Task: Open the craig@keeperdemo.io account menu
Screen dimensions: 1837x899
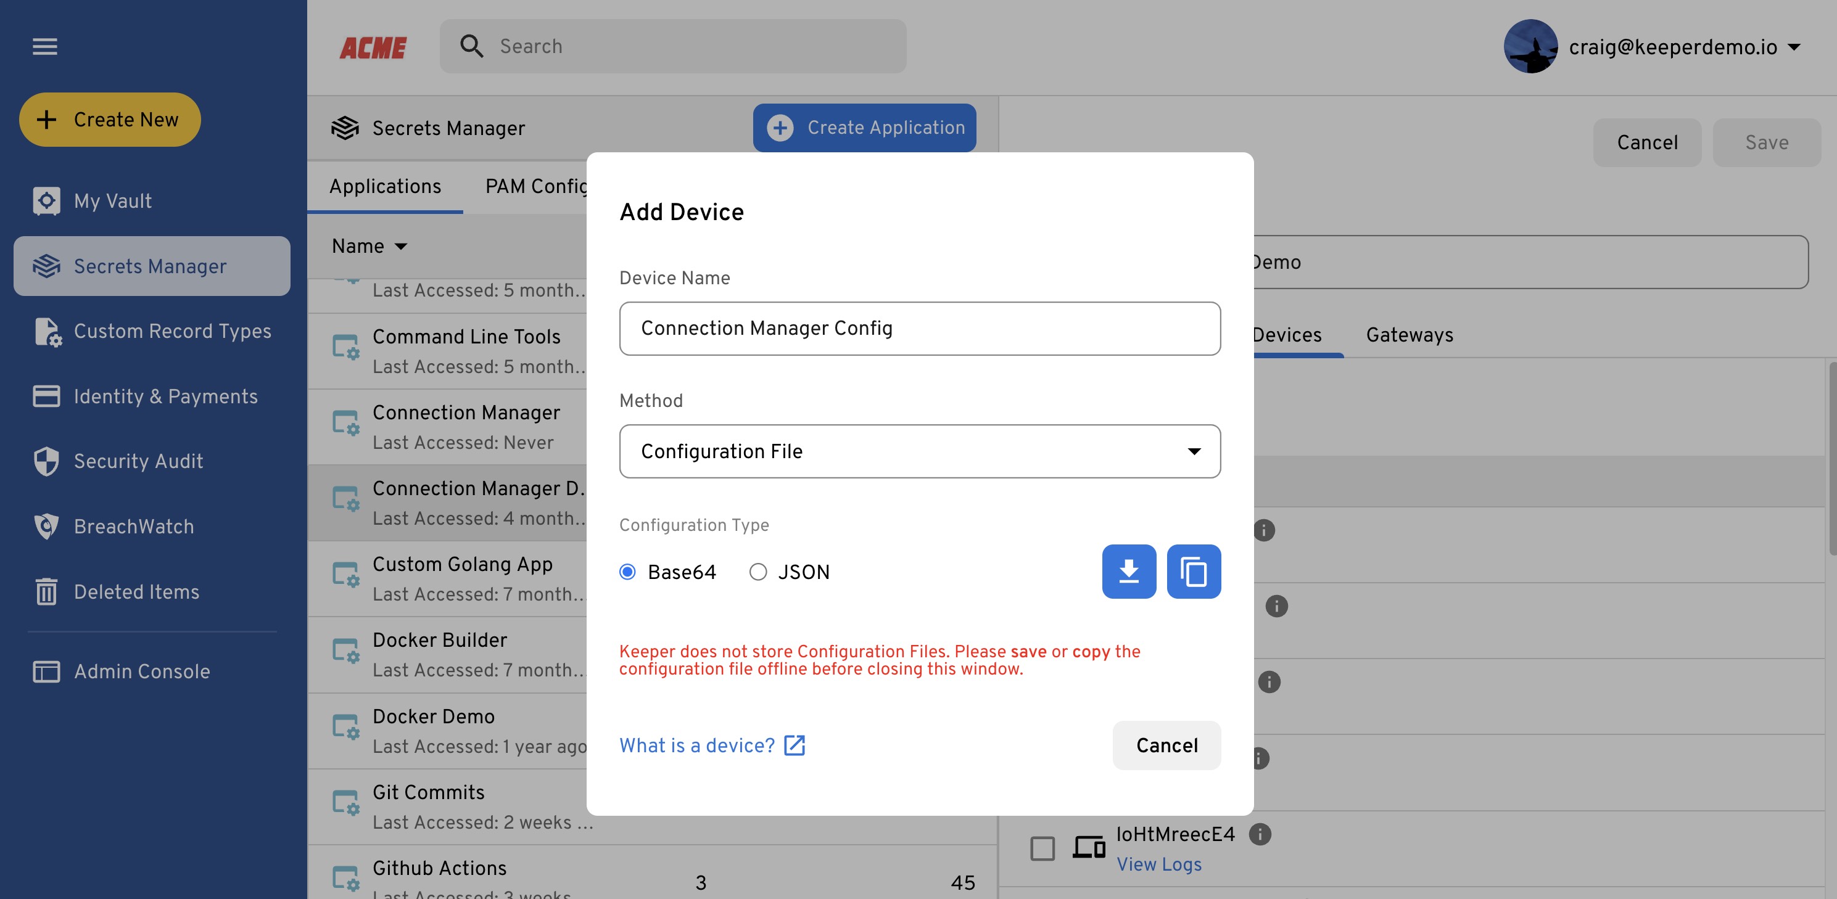Action: [x=1672, y=47]
